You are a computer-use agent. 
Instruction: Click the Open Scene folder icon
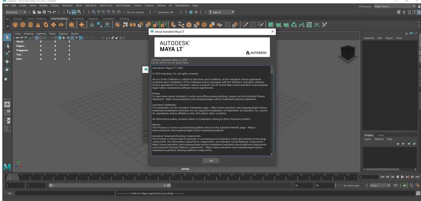(x=39, y=12)
